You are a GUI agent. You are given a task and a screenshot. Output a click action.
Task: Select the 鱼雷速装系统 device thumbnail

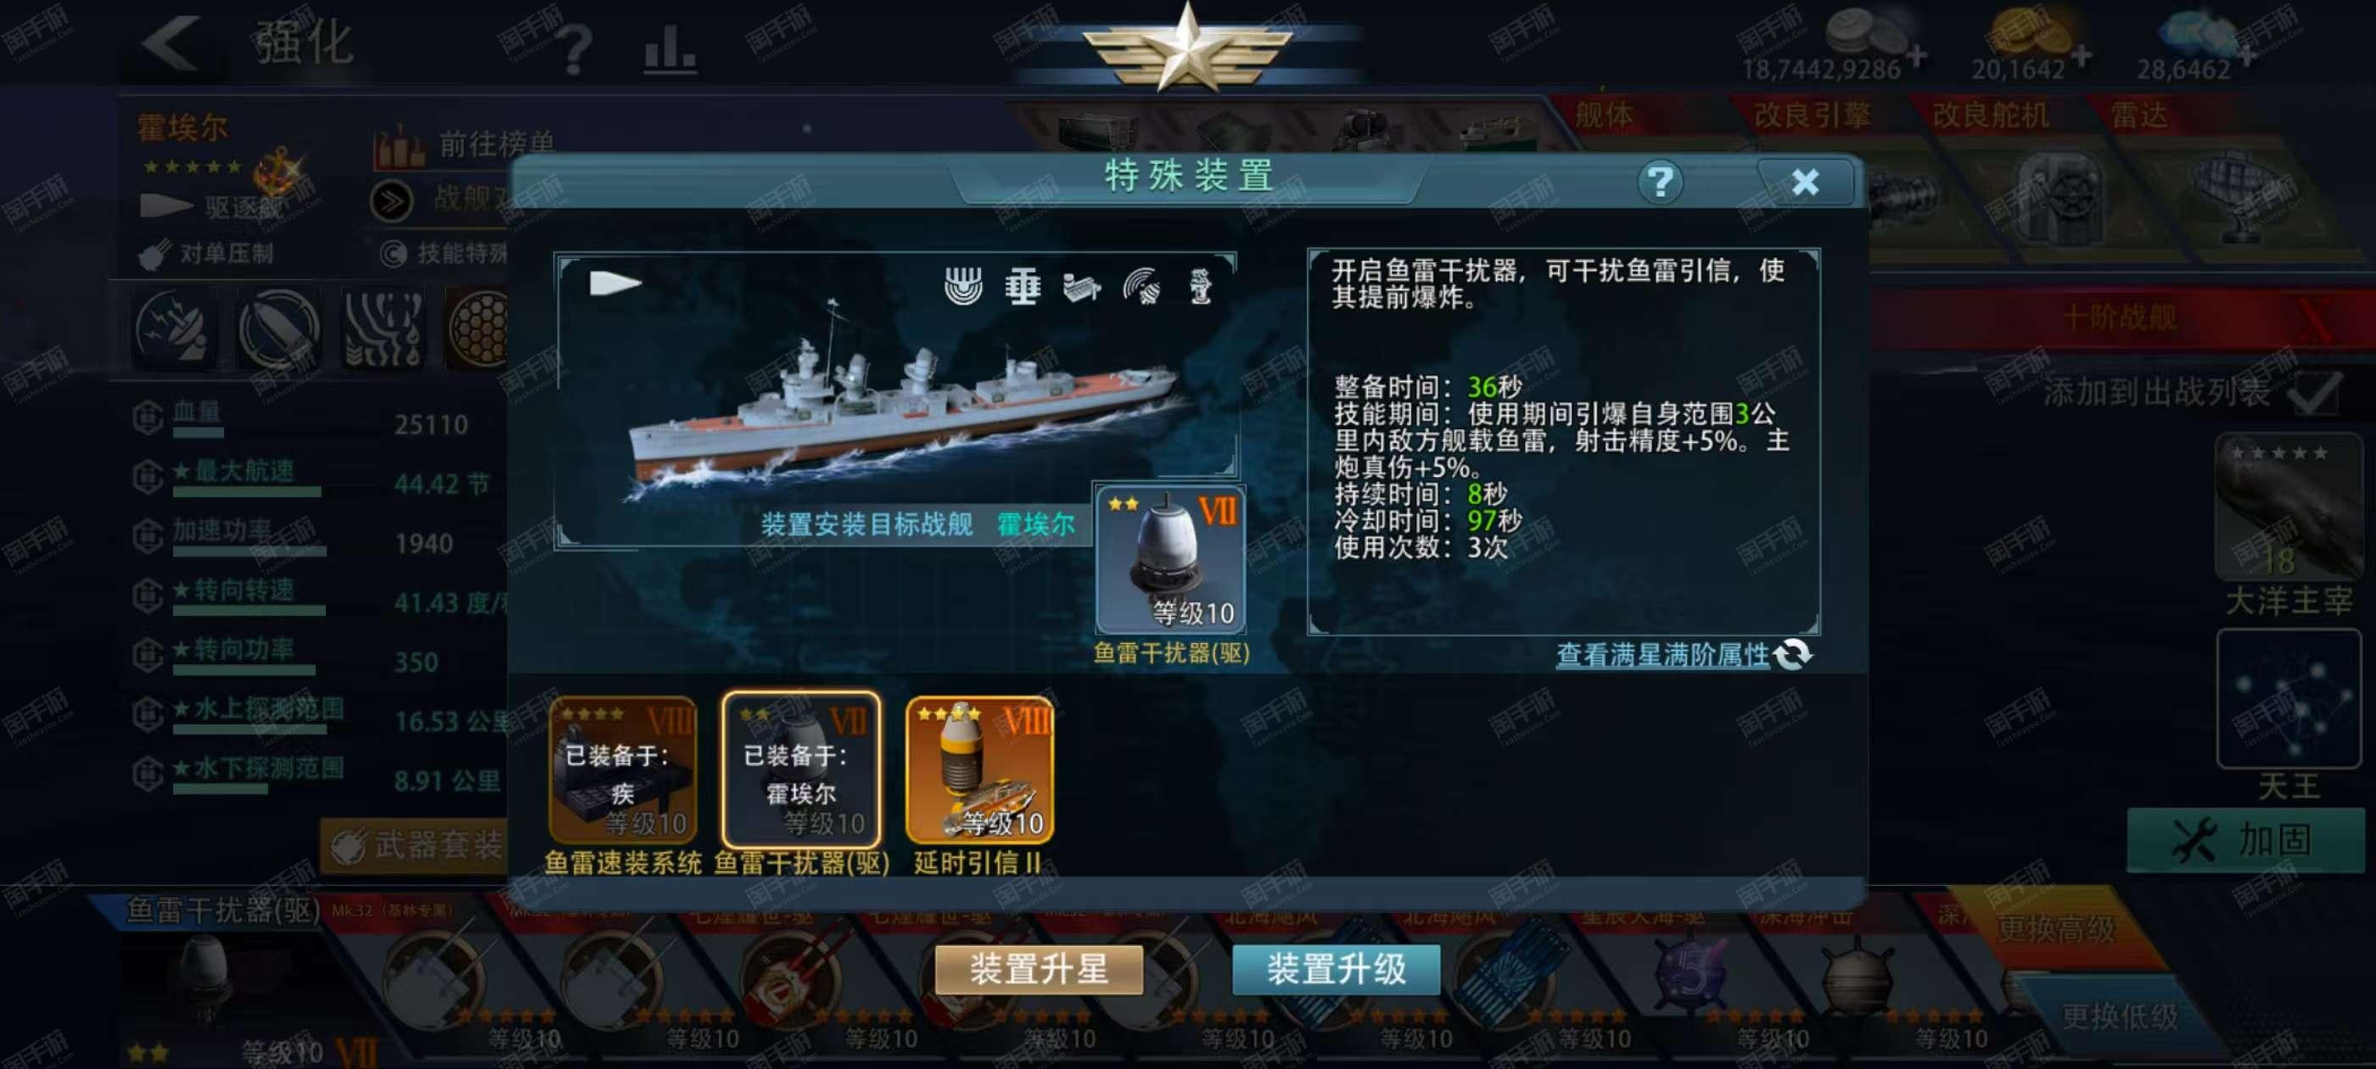[624, 770]
